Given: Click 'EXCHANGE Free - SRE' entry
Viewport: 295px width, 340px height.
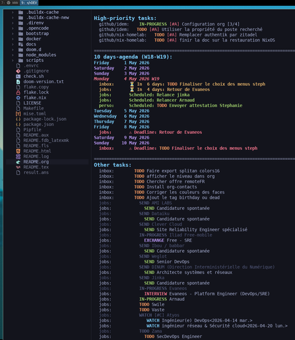Looking at the screenshot, I should point(168,240).
